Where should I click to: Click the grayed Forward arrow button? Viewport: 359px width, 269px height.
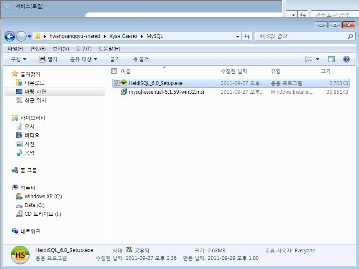21,36
